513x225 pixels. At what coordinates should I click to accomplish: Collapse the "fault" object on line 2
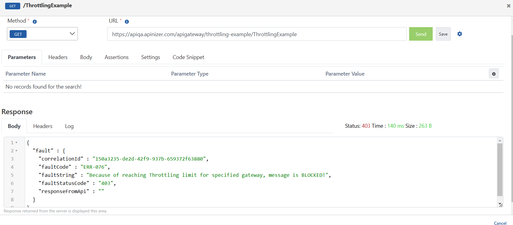[x=17, y=151]
